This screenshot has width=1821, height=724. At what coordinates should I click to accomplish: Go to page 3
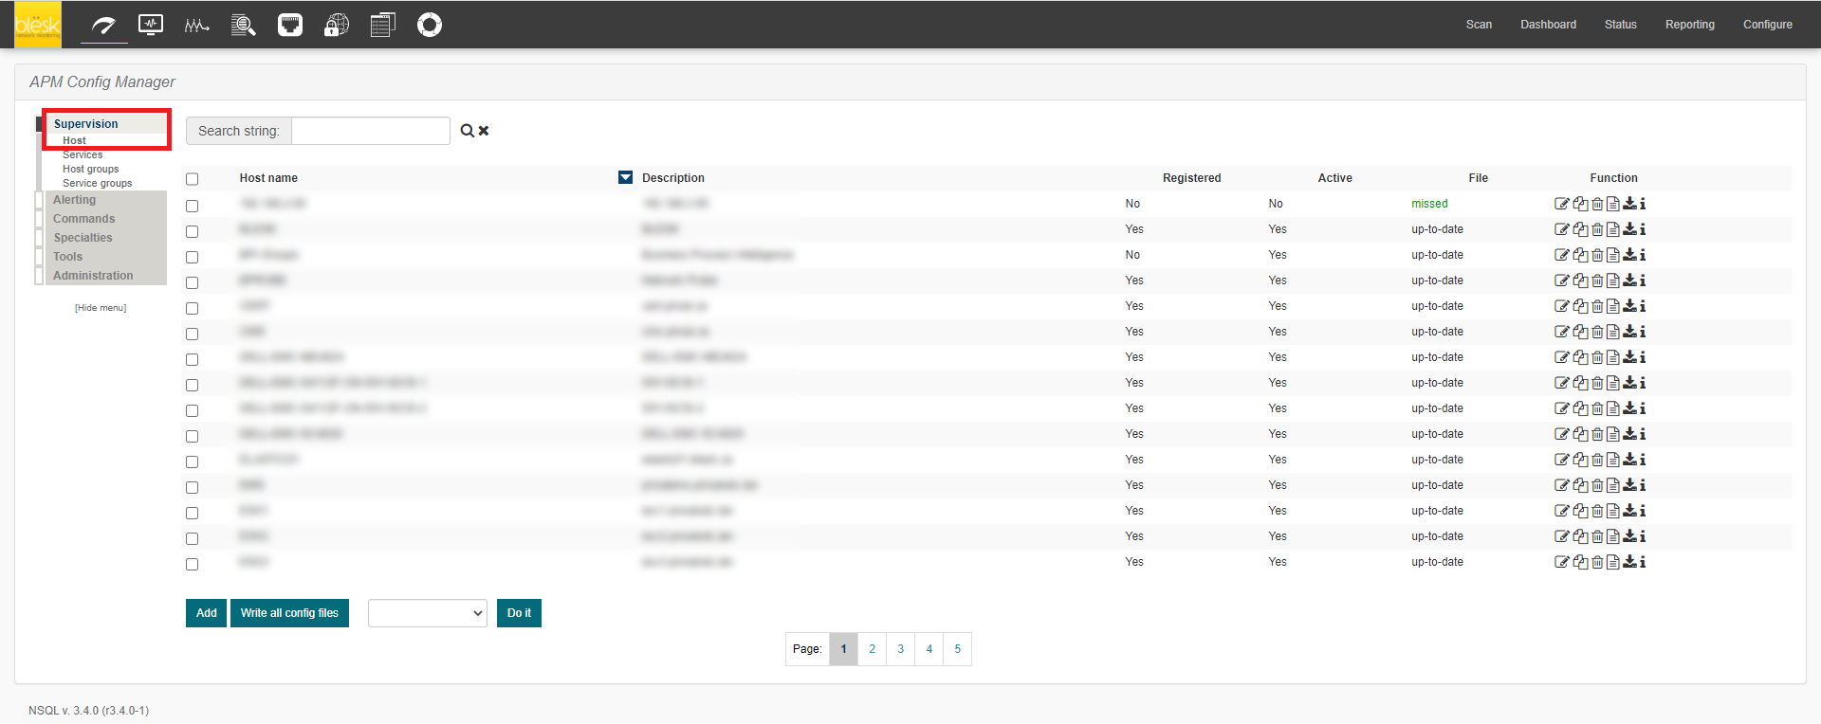pyautogui.click(x=900, y=649)
